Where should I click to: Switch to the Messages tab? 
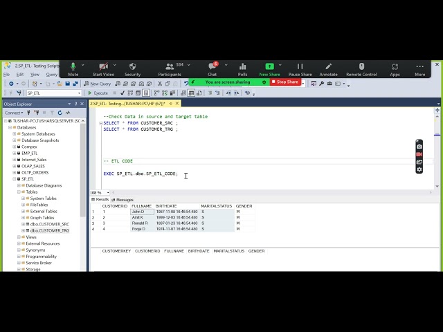(x=123, y=199)
